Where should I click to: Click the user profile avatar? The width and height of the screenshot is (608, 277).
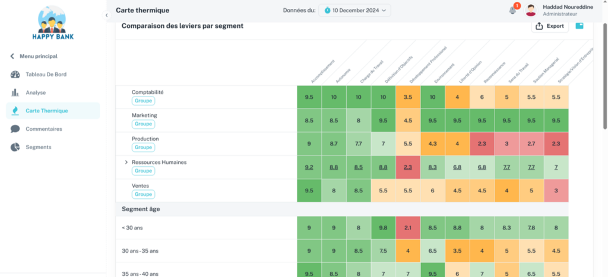(x=531, y=10)
